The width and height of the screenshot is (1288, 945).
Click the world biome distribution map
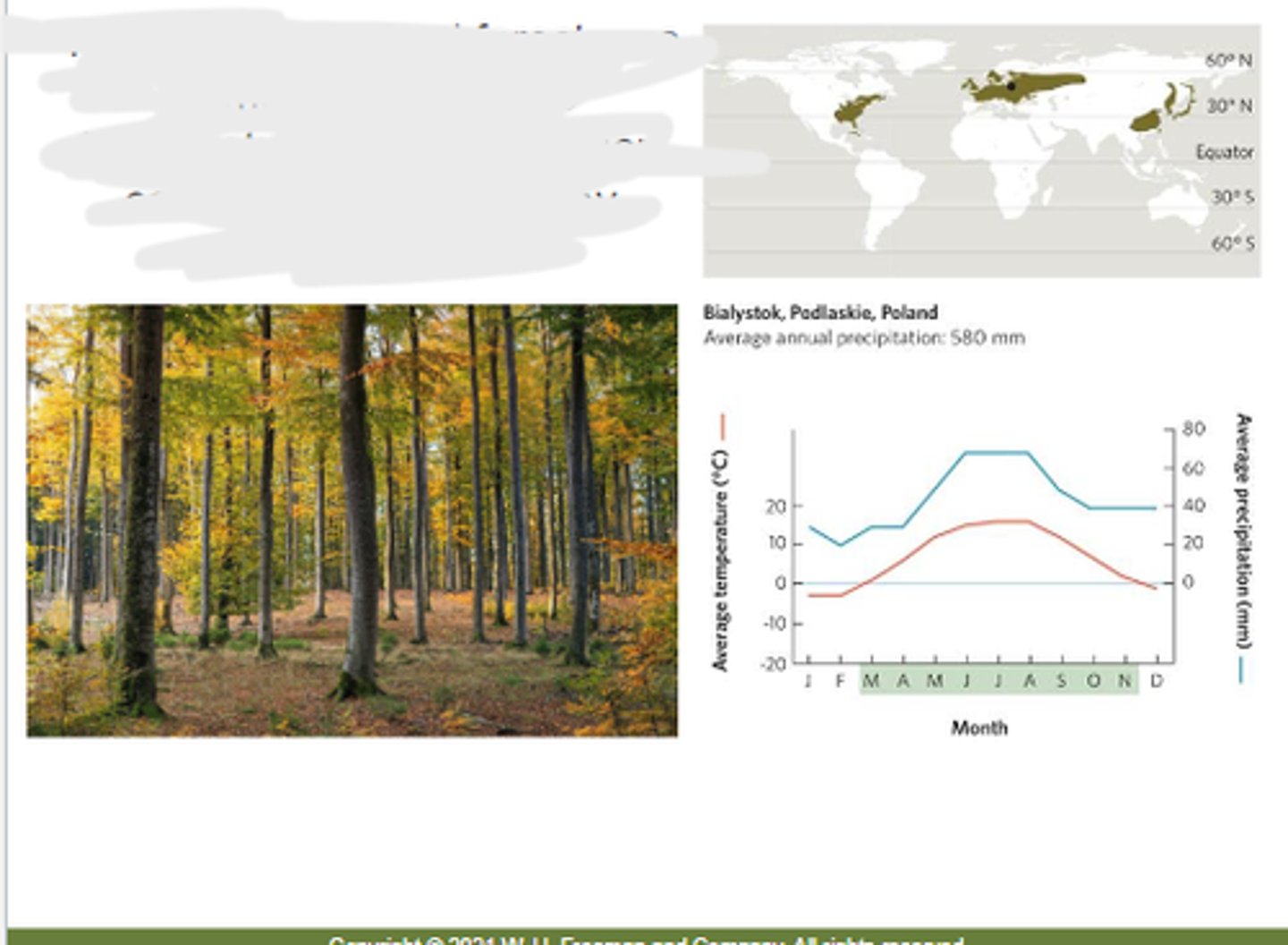(981, 150)
